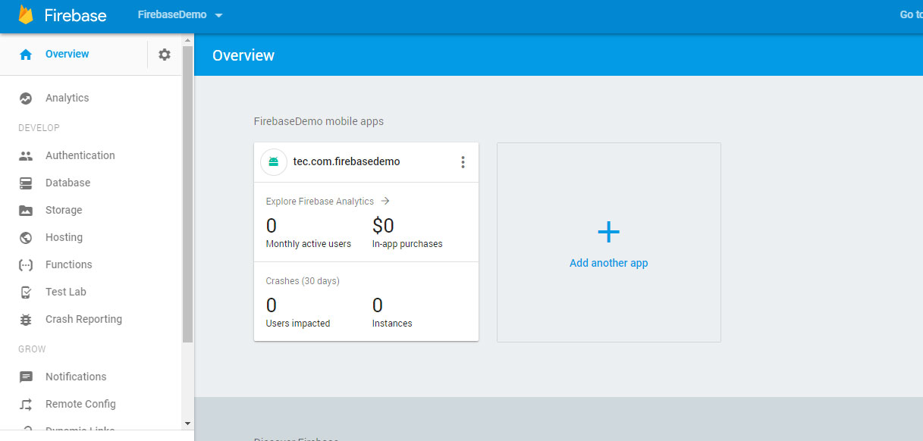Click the Remote Config arrows icon
The height and width of the screenshot is (441, 923).
coord(26,405)
